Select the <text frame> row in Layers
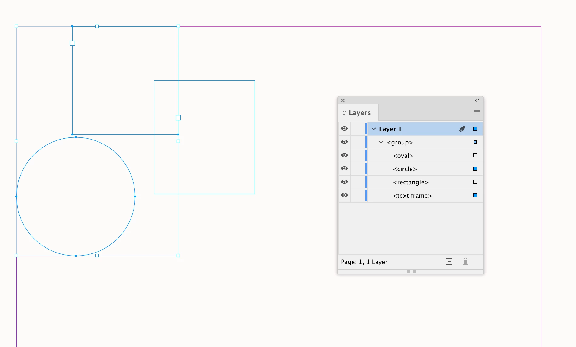Screen dimensions: 576x347 tap(410, 195)
